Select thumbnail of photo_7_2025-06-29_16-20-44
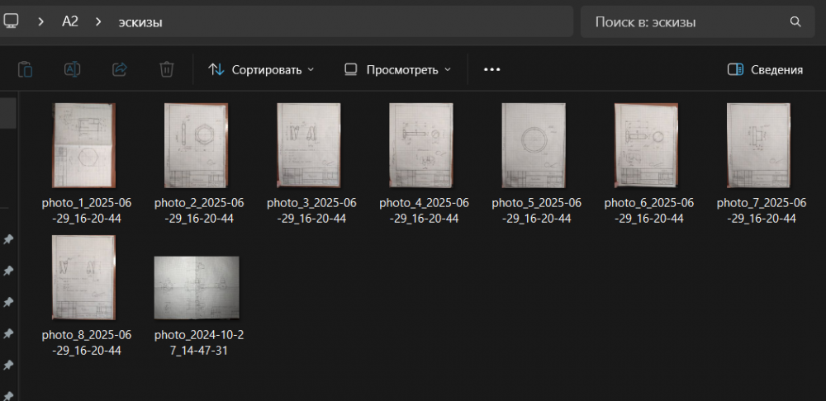 pyautogui.click(x=758, y=145)
